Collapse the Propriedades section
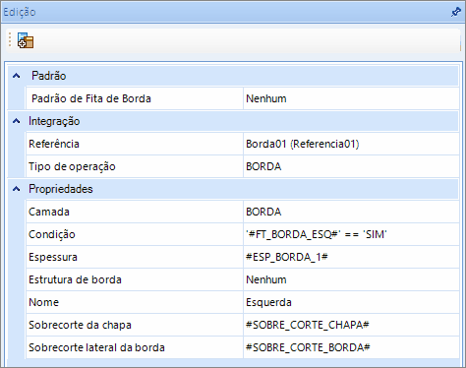The image size is (466, 368). point(16,189)
